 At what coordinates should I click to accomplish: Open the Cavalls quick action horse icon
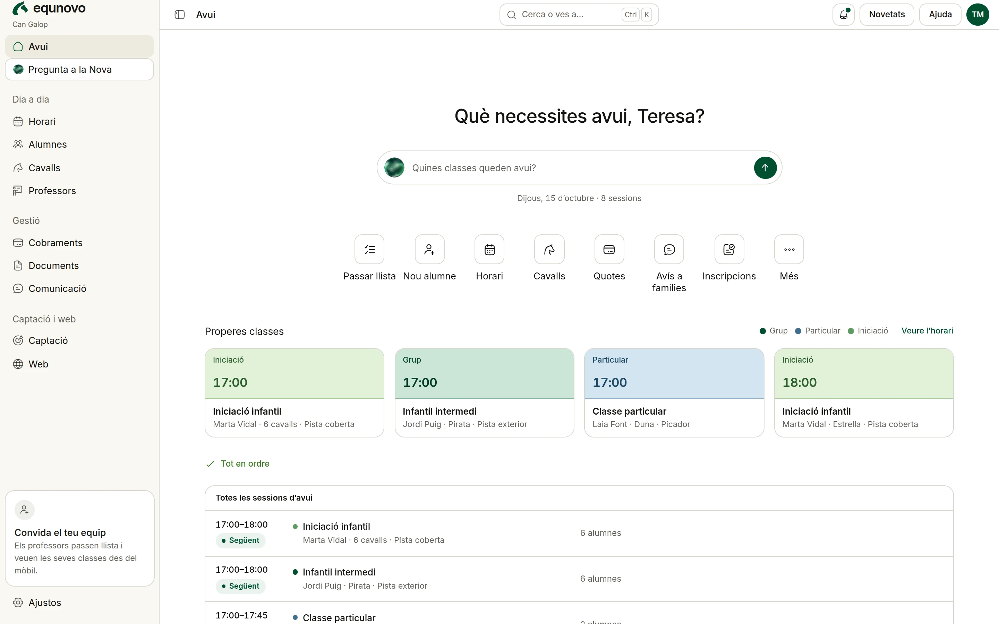point(549,249)
